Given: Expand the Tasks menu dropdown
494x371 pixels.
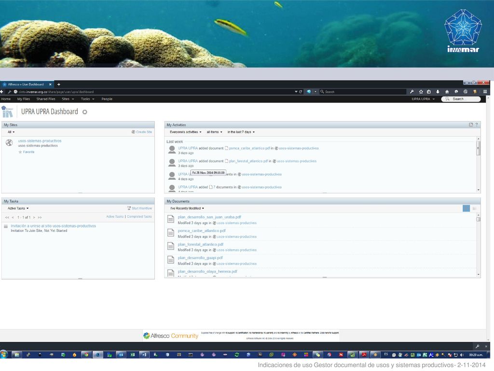Looking at the screenshot, I should 88,99.
